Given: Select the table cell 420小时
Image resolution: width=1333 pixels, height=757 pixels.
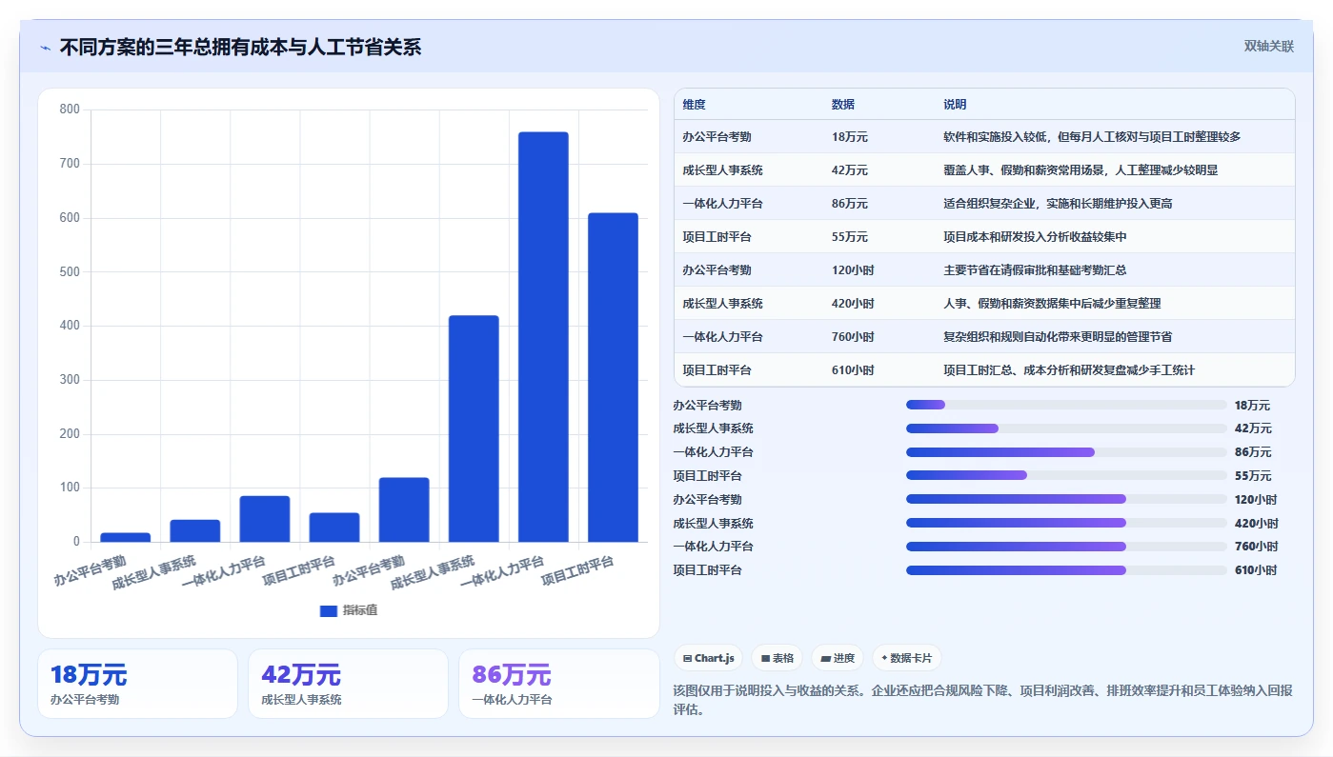Looking at the screenshot, I should tap(853, 304).
